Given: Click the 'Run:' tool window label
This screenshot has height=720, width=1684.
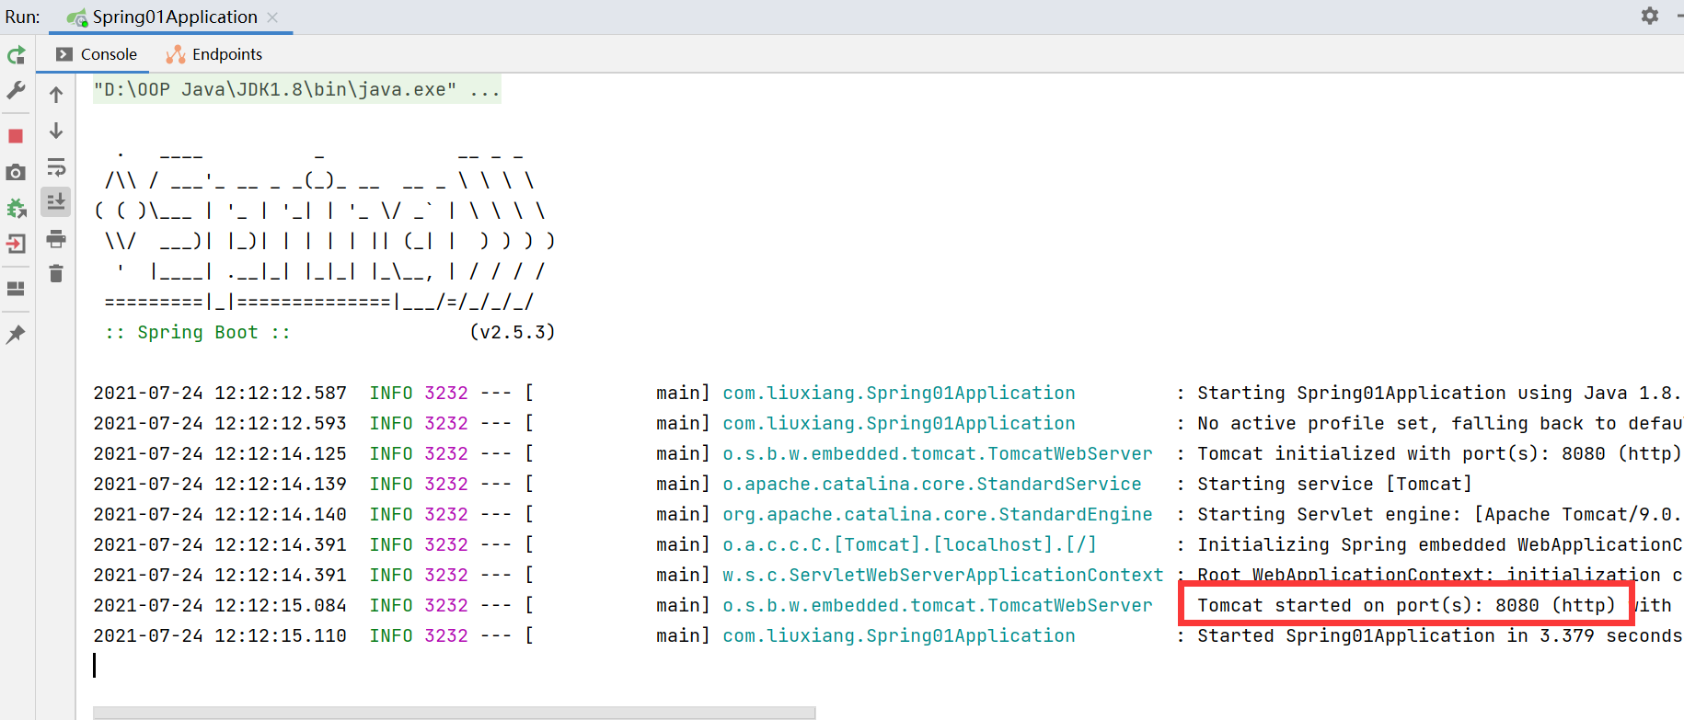Looking at the screenshot, I should 22,17.
